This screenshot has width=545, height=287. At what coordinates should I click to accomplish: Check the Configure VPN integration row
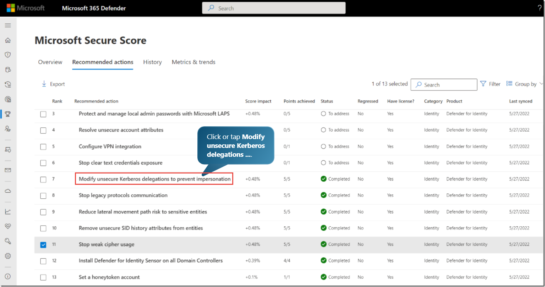(43, 147)
